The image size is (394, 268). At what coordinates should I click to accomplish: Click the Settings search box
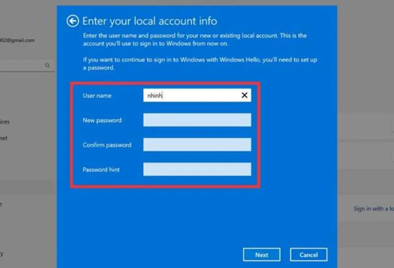[22, 65]
